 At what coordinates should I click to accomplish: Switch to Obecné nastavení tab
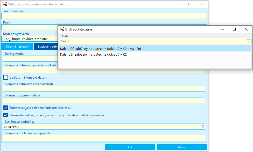click(17, 47)
